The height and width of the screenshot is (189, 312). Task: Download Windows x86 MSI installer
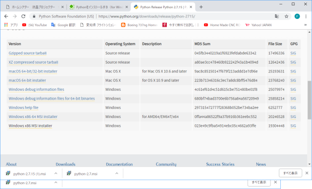pos(30,126)
